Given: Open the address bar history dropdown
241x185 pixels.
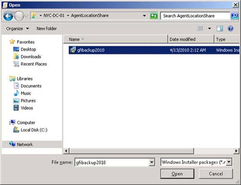Looking at the screenshot, I should 144,16.
